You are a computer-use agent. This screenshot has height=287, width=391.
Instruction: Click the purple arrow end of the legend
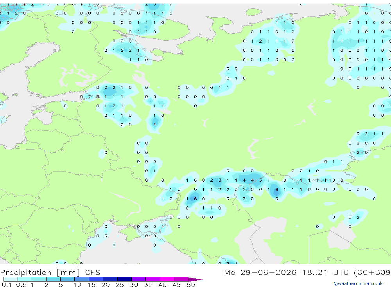click(x=195, y=280)
